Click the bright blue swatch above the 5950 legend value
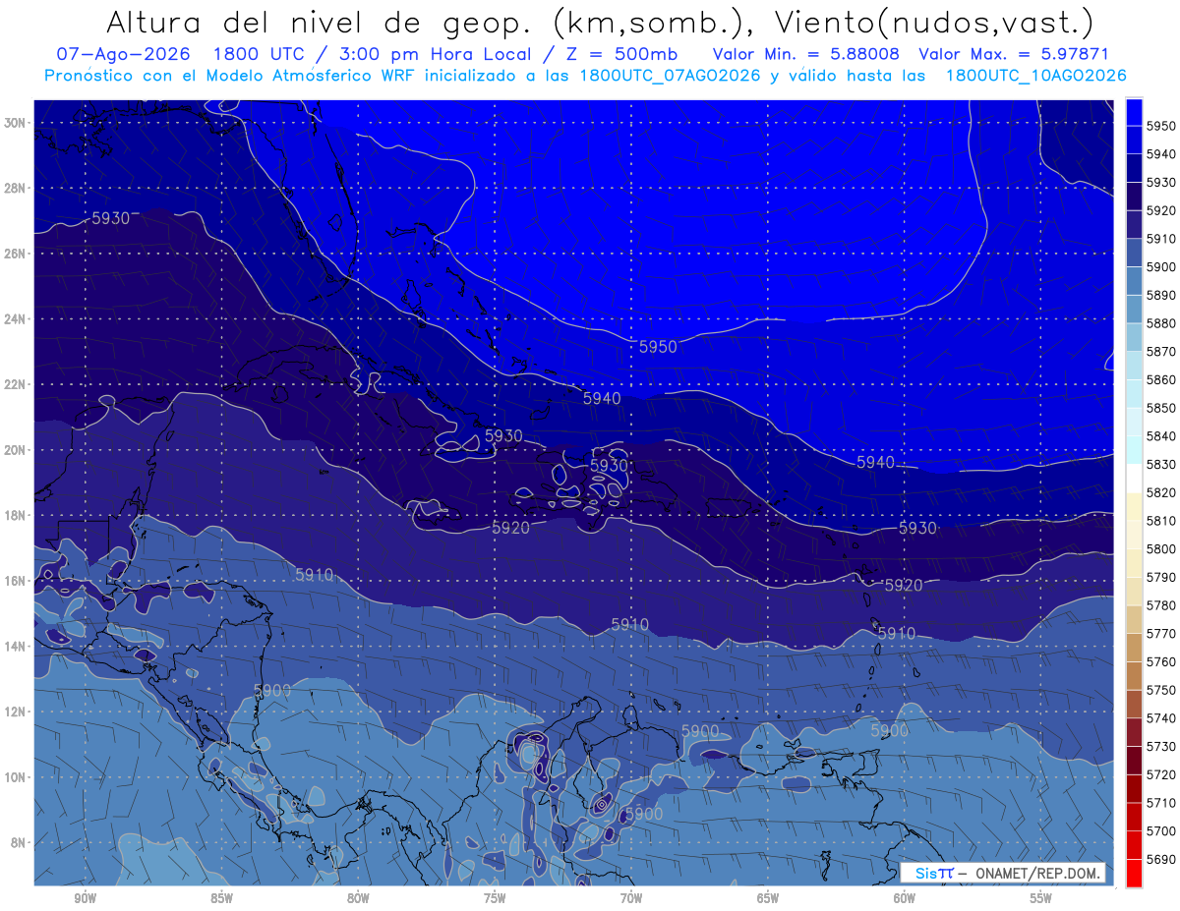The width and height of the screenshot is (1180, 911). (1134, 112)
